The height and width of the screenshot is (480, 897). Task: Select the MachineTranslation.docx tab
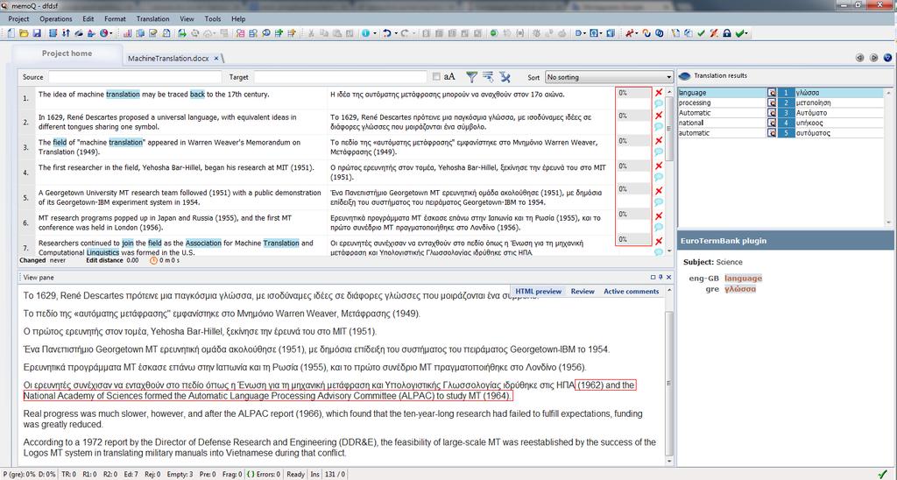pos(168,59)
